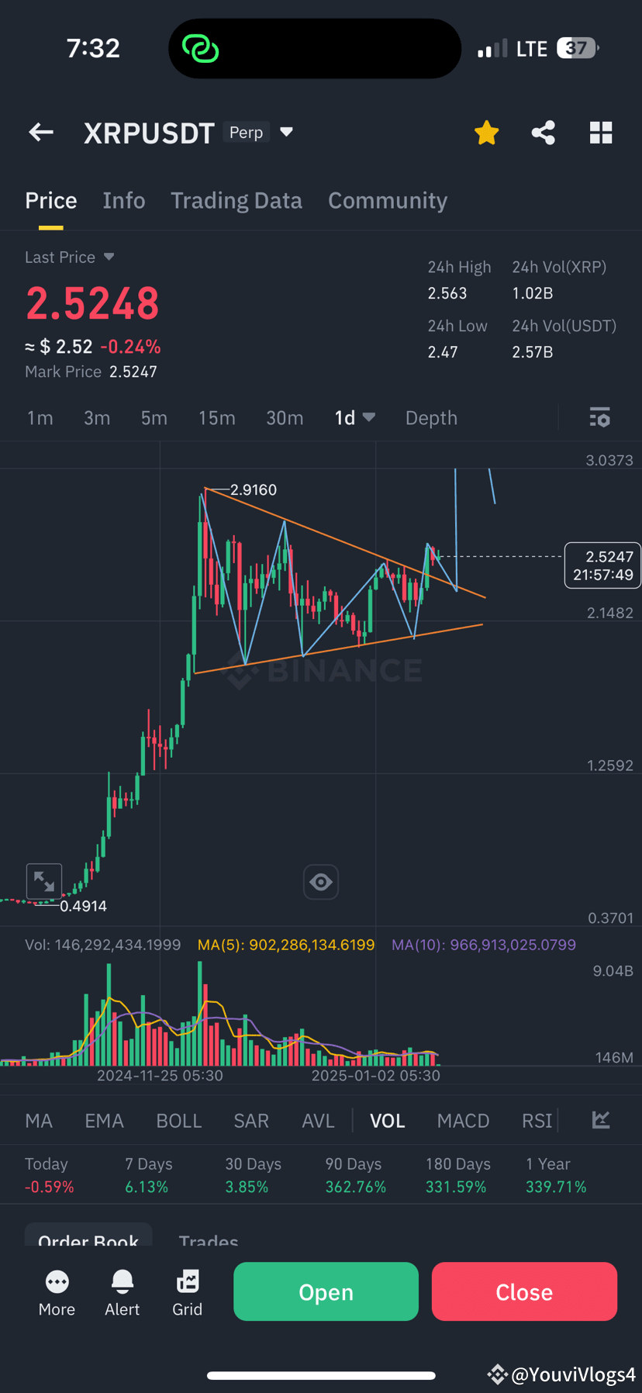Toggle the VOL indicator
The image size is (642, 1393).
coord(388,1121)
